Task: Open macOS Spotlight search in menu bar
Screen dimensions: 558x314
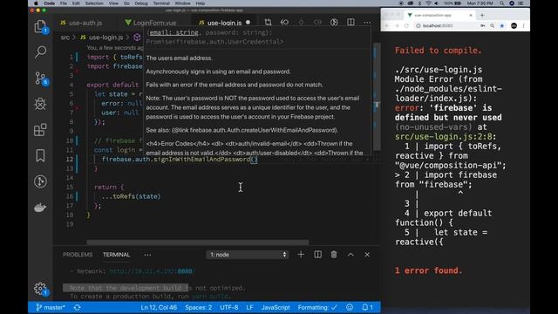Action: tap(501, 3)
